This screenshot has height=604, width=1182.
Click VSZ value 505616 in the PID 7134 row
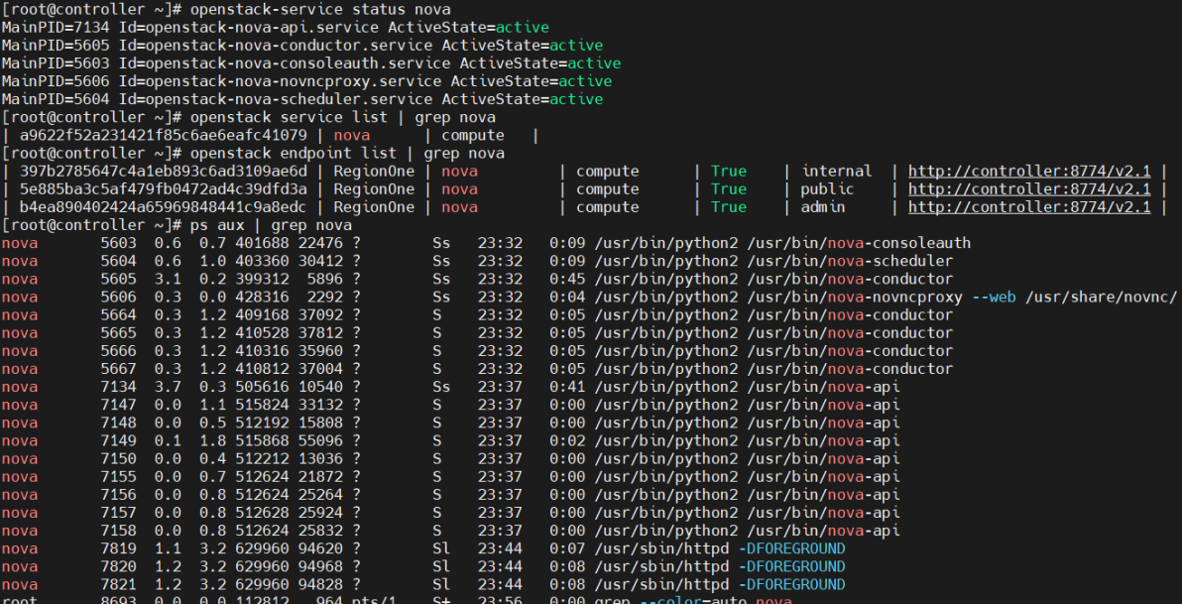click(262, 387)
